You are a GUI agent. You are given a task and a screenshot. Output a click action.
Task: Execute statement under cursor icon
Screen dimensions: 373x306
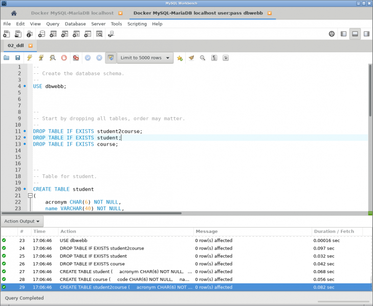coord(41,58)
